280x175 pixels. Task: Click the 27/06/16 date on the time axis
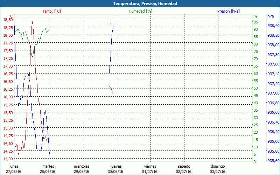point(14,171)
